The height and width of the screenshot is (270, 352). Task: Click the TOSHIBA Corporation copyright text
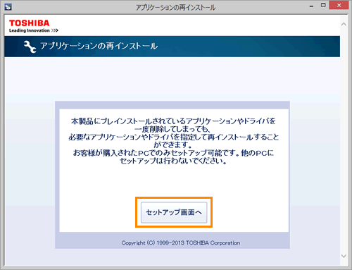pos(181,243)
